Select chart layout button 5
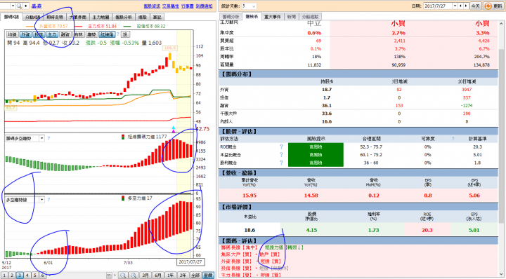 [35, 275]
